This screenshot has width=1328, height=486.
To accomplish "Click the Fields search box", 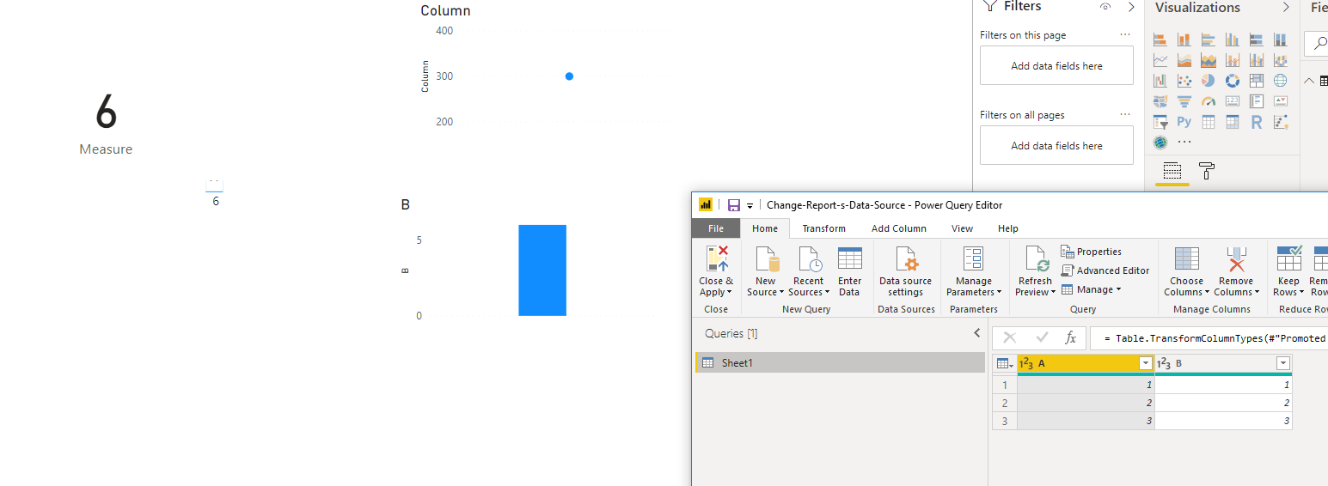I will click(x=1316, y=42).
